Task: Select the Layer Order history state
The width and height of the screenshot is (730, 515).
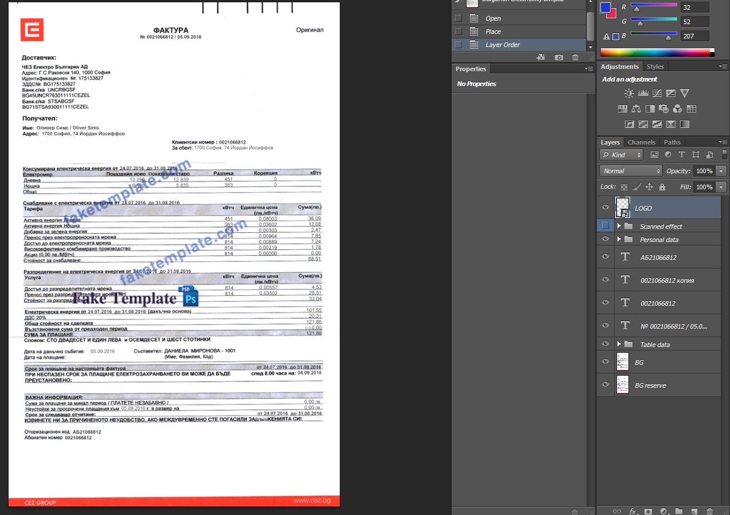Action: click(x=502, y=45)
